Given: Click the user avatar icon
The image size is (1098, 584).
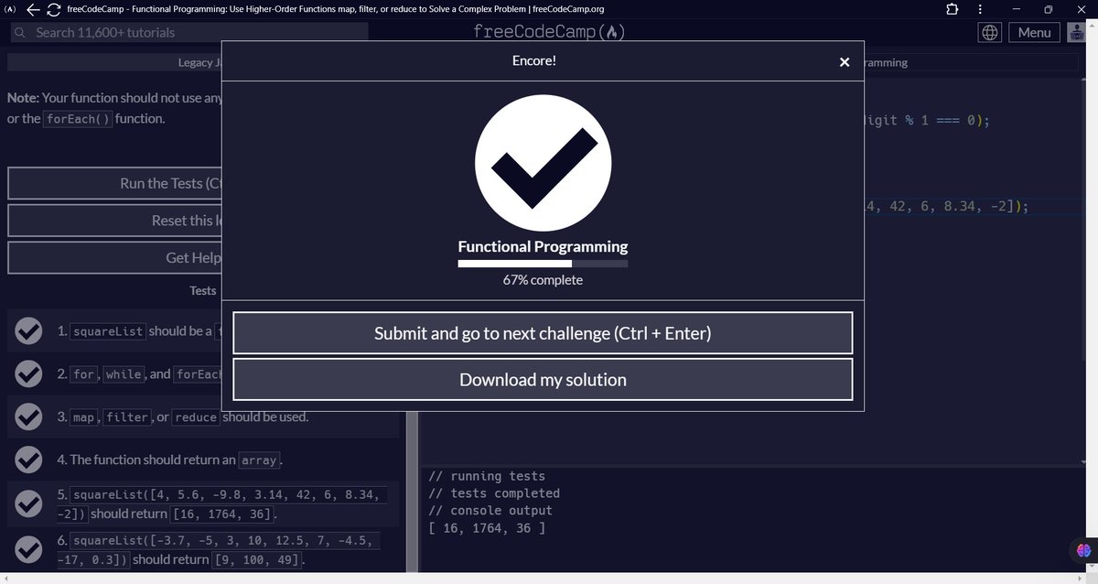Looking at the screenshot, I should (1076, 31).
